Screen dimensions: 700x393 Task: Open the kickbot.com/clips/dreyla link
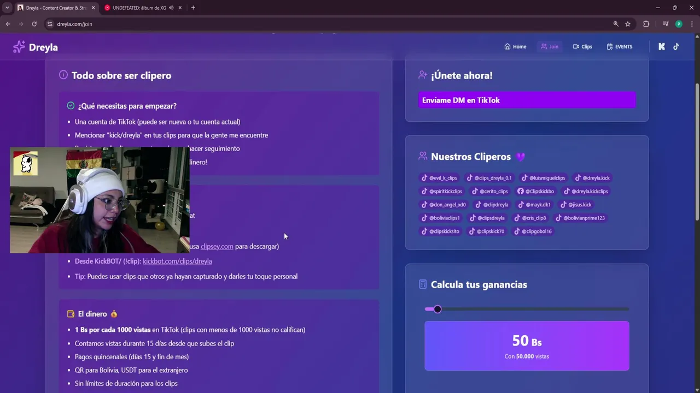pyautogui.click(x=177, y=261)
